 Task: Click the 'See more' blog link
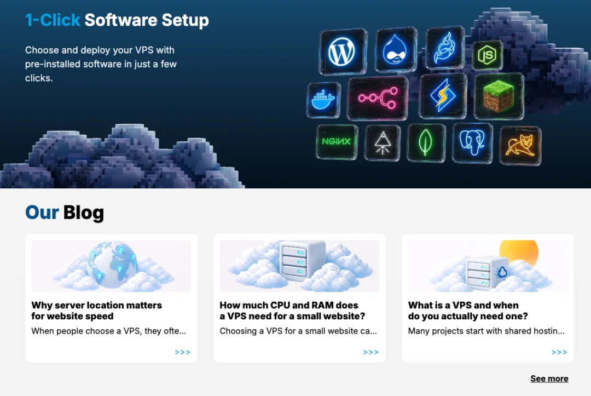(549, 378)
